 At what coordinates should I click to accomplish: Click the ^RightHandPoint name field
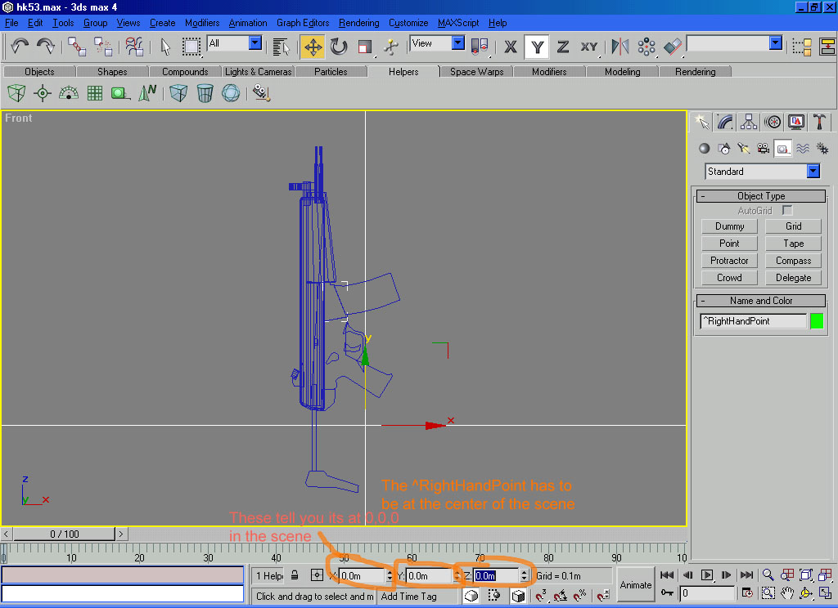752,321
